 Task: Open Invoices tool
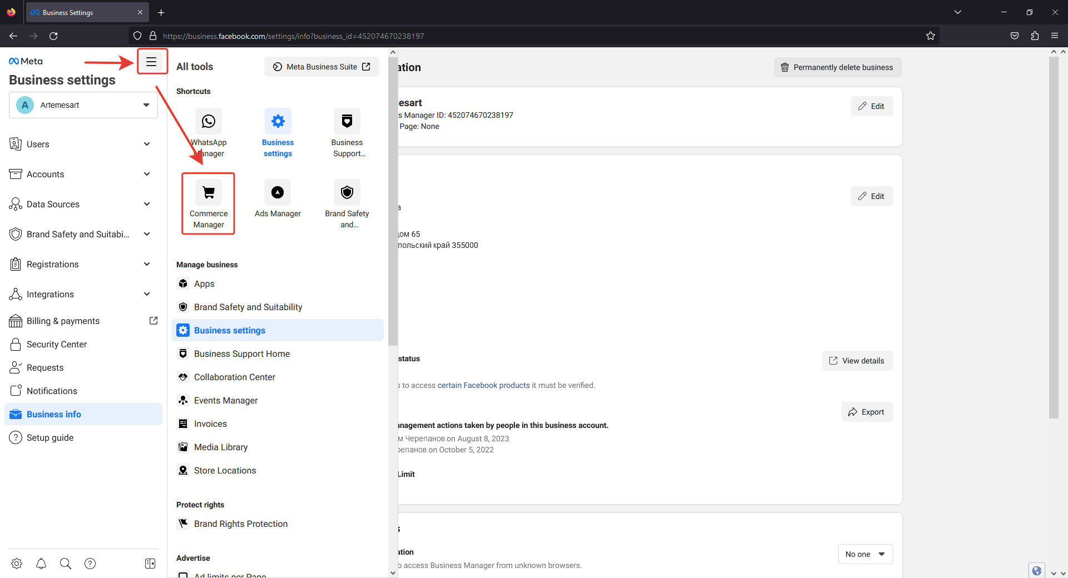click(x=278, y=424)
